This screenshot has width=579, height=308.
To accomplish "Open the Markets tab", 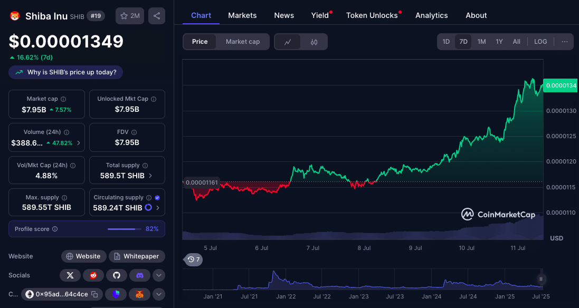I will pos(242,15).
